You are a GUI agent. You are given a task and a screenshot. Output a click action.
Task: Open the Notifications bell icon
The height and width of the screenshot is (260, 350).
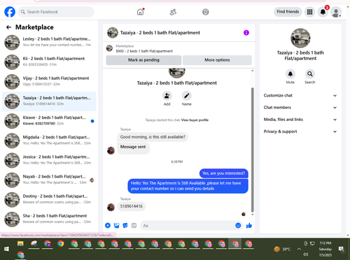(x=323, y=12)
